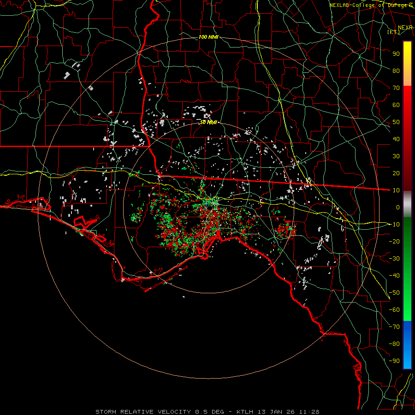Click the '70' value on the velocity scale

pyautogui.click(x=396, y=88)
